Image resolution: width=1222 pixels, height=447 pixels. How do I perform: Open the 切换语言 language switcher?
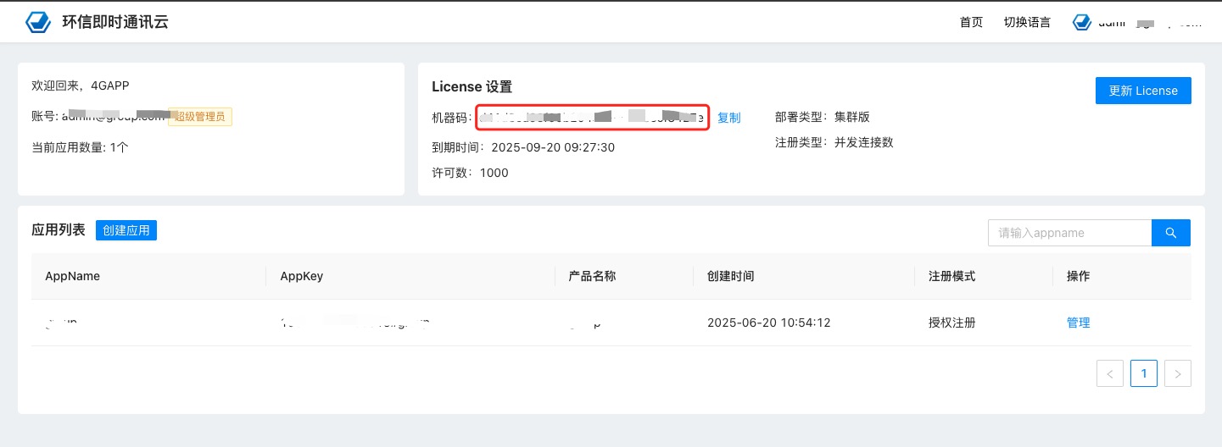click(1027, 23)
